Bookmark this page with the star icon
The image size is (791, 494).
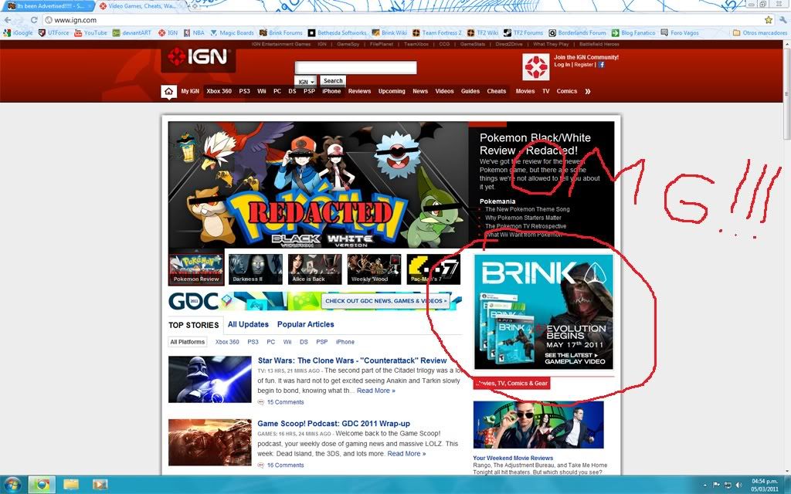769,19
